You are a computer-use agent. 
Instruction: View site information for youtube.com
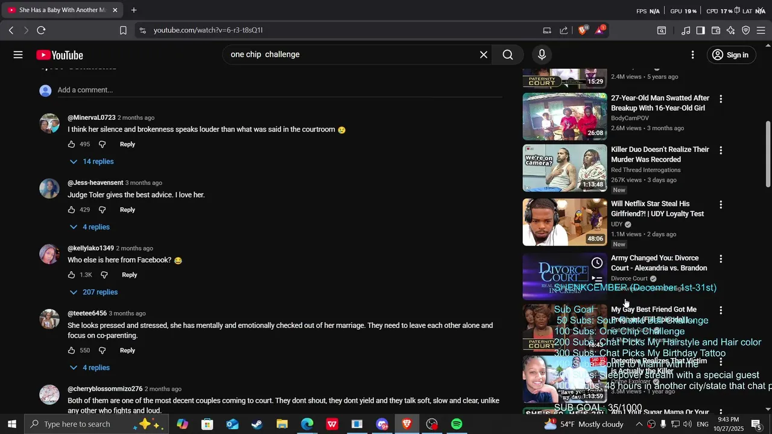coord(142,30)
